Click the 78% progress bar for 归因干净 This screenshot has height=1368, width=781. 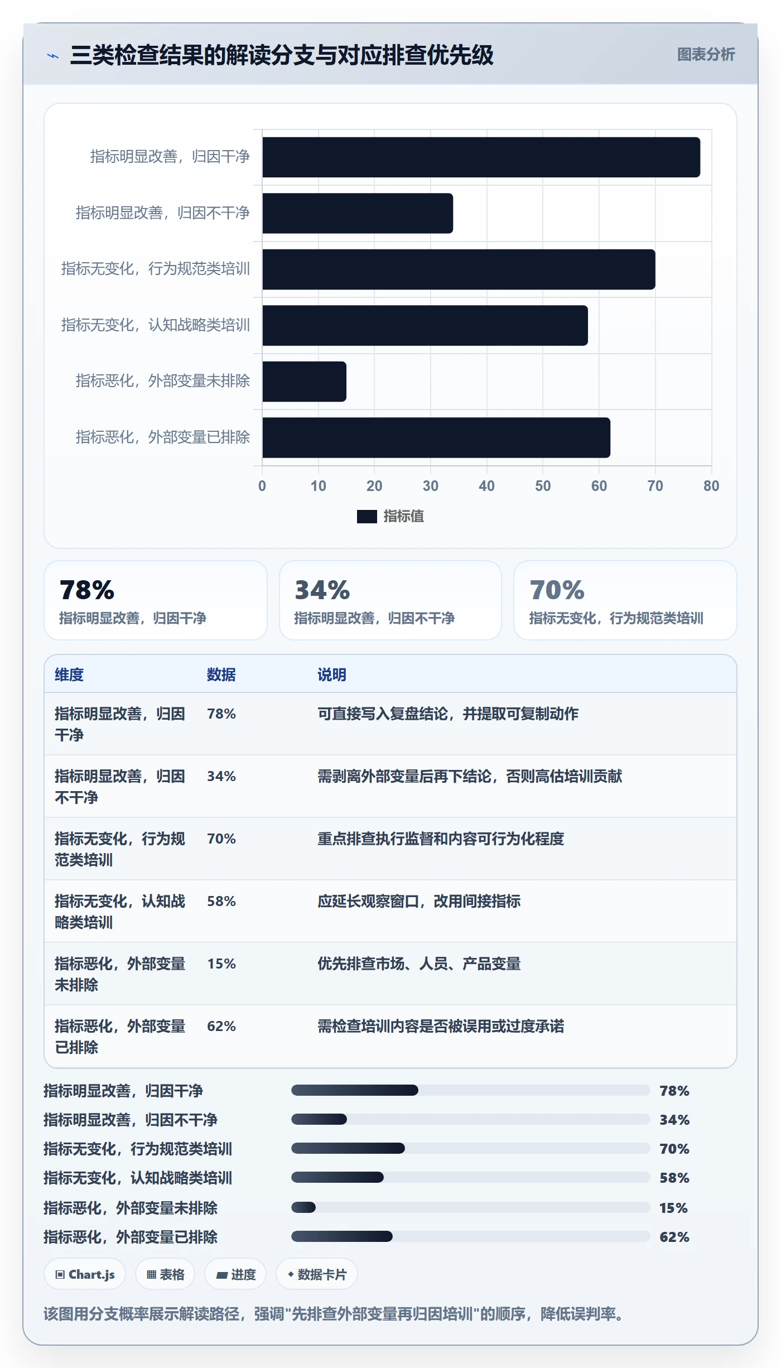470,1090
